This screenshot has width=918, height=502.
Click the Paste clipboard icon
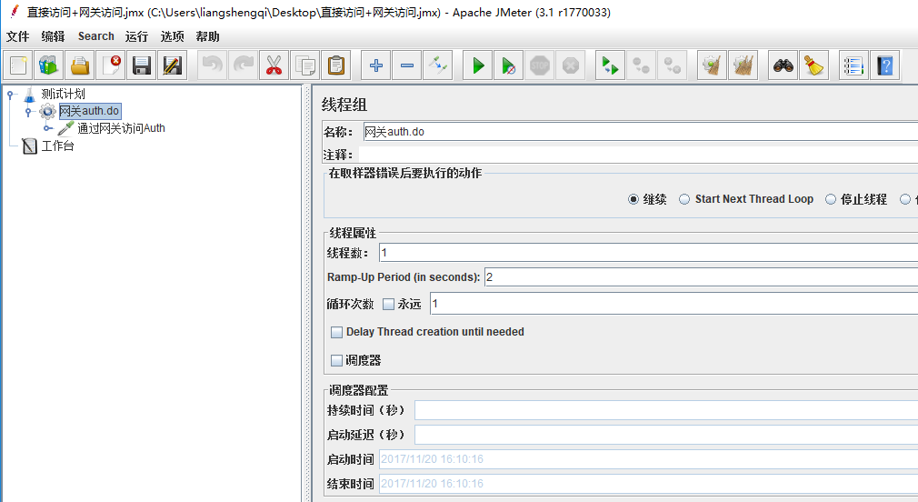pos(336,65)
